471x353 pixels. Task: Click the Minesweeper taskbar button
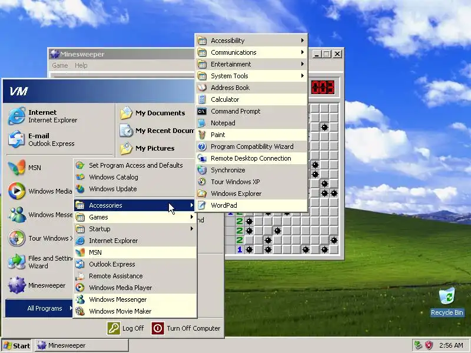[x=81, y=345]
